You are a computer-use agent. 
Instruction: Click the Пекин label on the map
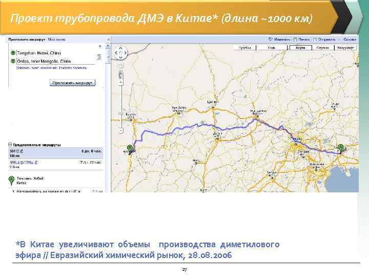(x=296, y=138)
